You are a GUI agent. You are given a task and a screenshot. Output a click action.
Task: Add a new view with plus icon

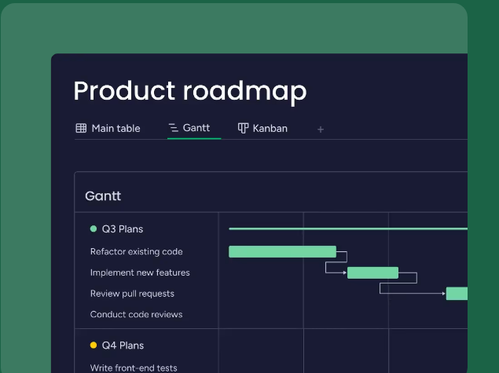pos(321,129)
